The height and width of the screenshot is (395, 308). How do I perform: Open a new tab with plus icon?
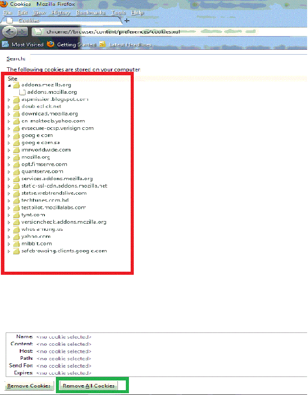point(127,21)
